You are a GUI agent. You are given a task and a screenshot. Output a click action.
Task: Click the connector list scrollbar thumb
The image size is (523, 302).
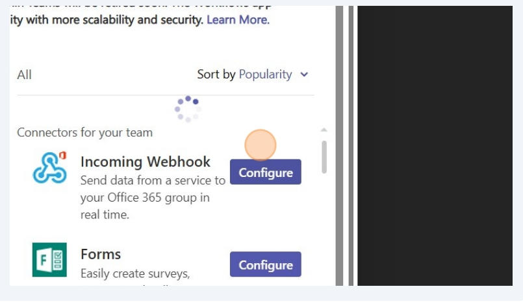coord(324,157)
